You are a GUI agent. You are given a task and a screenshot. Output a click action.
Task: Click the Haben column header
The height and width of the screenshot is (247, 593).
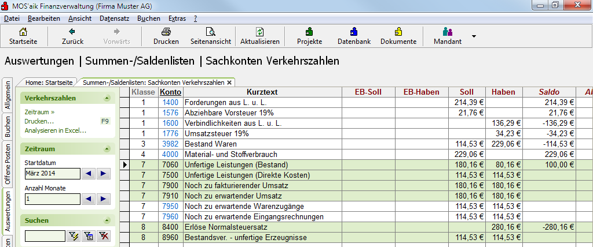click(504, 92)
